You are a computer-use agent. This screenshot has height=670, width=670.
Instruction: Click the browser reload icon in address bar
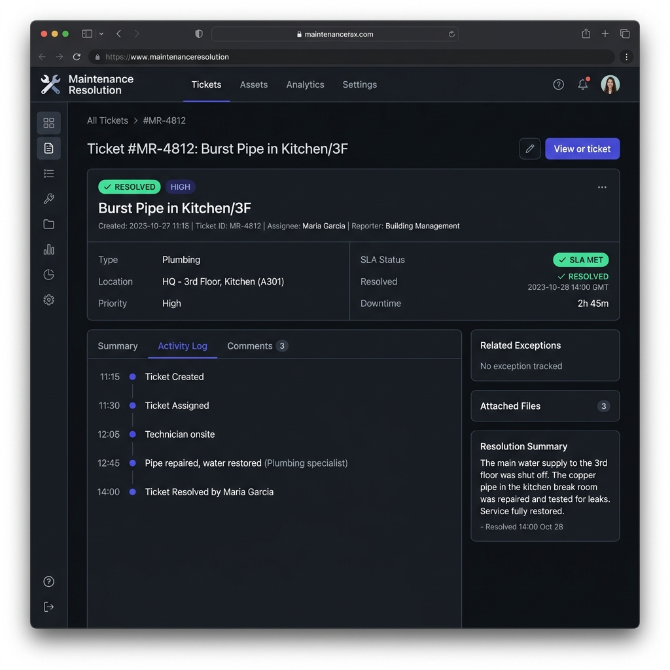77,57
